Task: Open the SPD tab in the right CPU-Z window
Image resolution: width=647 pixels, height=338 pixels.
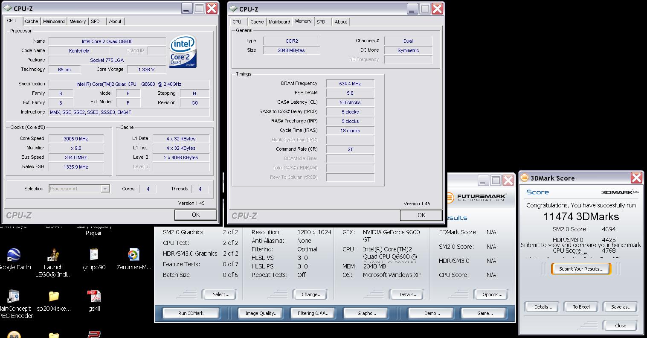Action: [321, 22]
